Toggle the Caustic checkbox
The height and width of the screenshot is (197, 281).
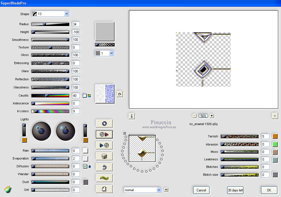[x=85, y=96]
